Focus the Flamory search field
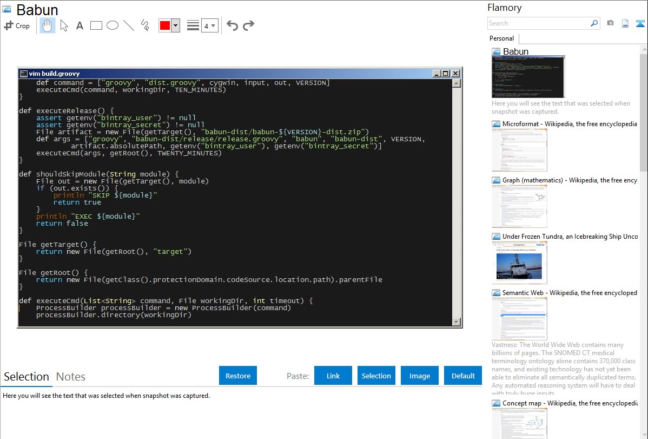648x439 pixels. (538, 23)
